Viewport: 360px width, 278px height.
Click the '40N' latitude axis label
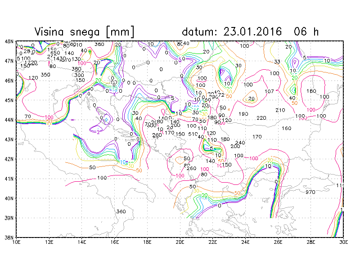click(x=9, y=198)
